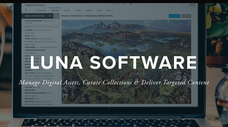Click the National Parks title

coord(35,5)
